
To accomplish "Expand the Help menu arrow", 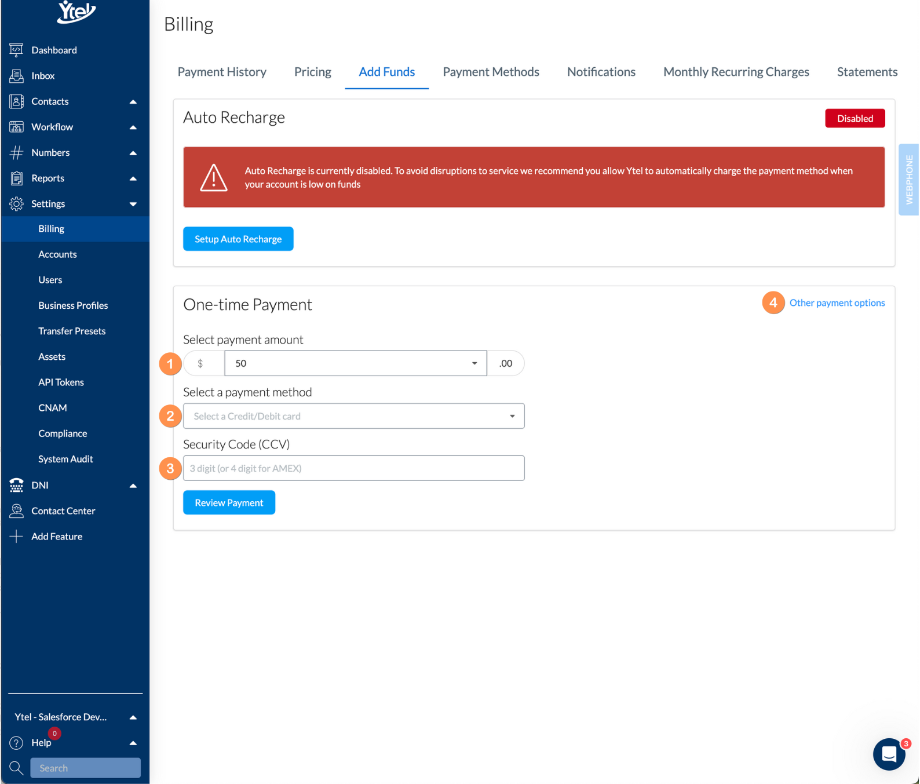I will [133, 743].
